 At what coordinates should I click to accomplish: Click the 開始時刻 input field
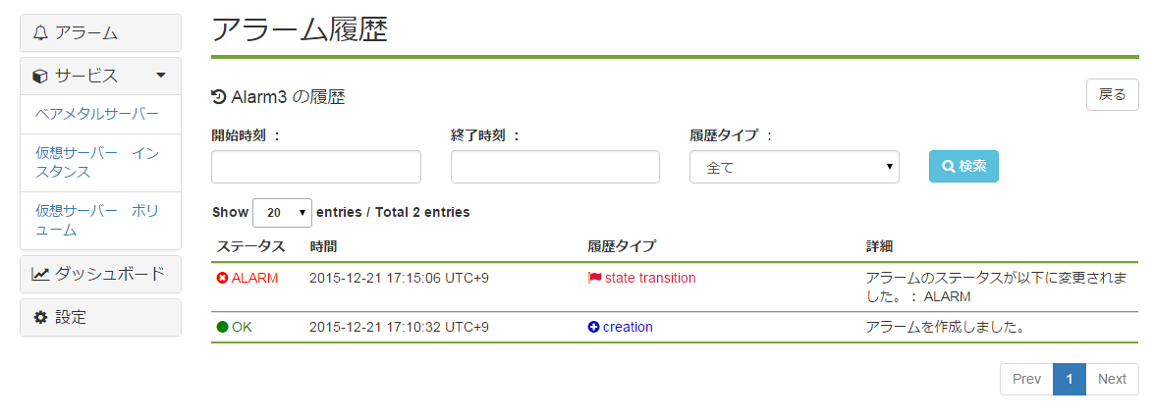[x=315, y=167]
